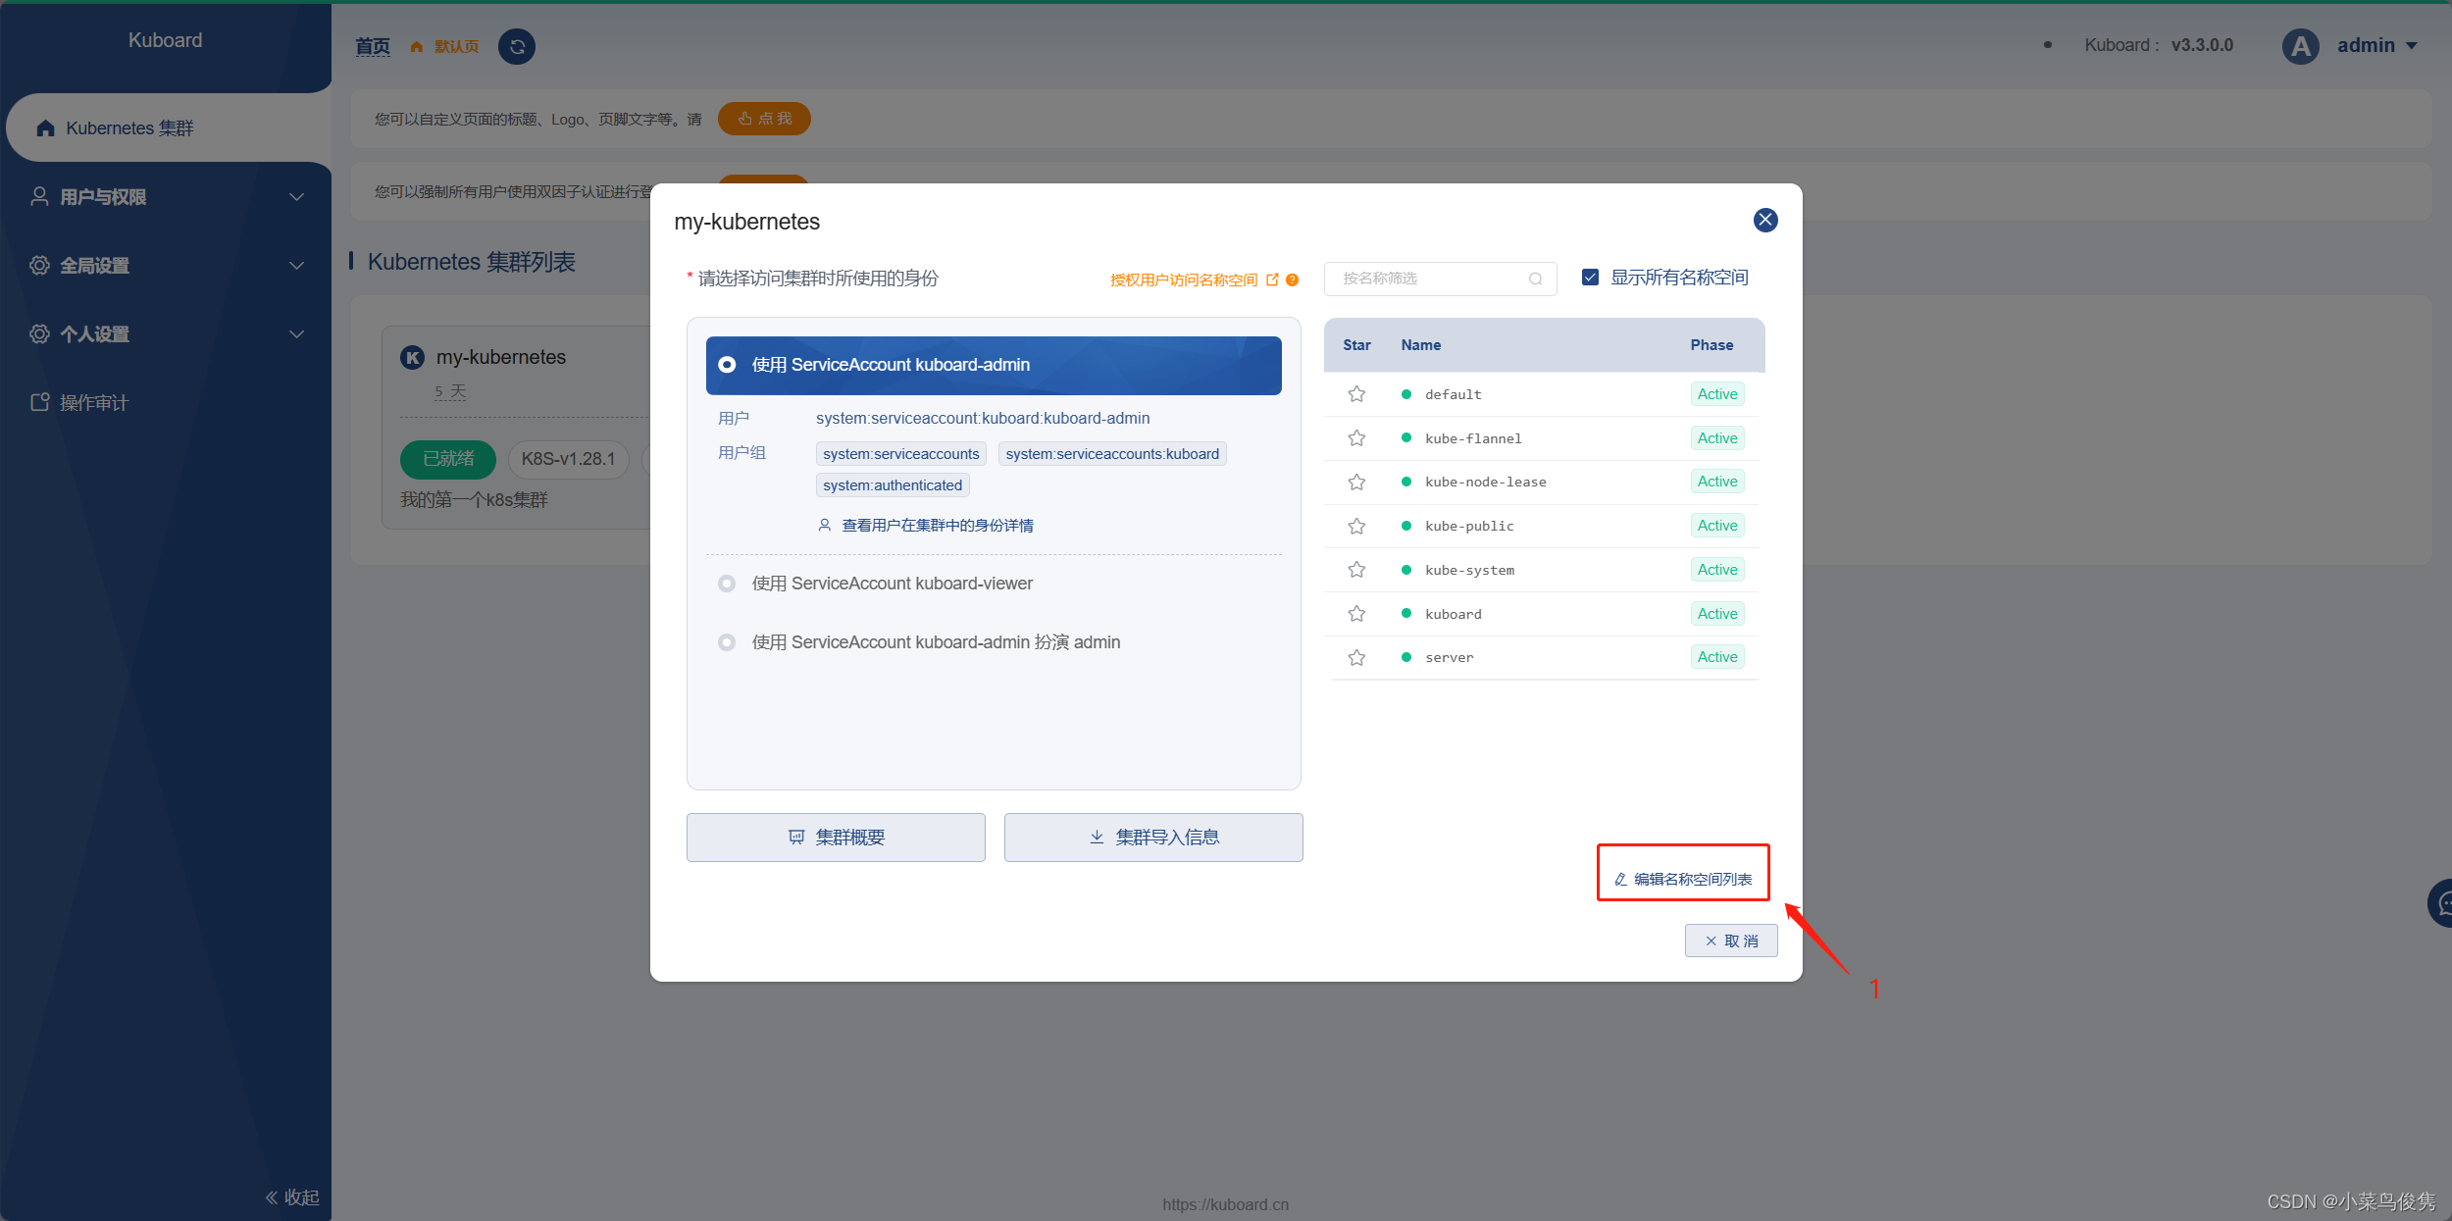Click the refresh icon in header
This screenshot has width=2452, height=1221.
[517, 46]
